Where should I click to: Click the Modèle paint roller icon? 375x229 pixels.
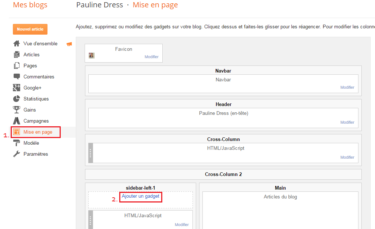click(17, 143)
